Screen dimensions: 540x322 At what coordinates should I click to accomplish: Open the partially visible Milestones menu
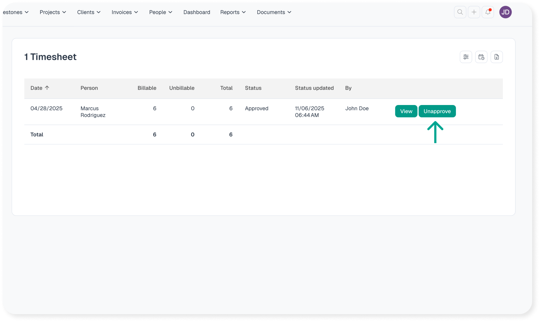tap(16, 12)
